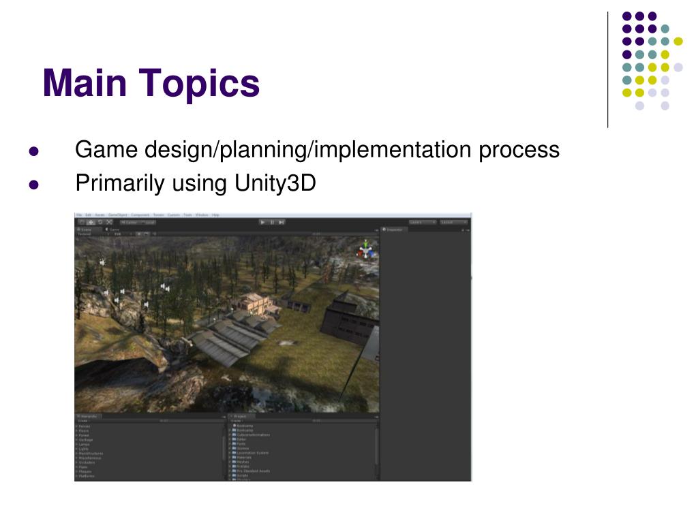
Task: Select the Hand tool in Unity toolbar
Action: [x=82, y=222]
